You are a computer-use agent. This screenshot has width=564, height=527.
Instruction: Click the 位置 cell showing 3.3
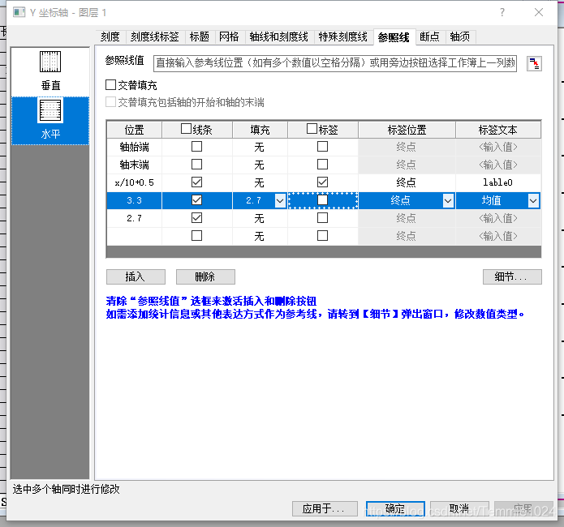(x=134, y=200)
